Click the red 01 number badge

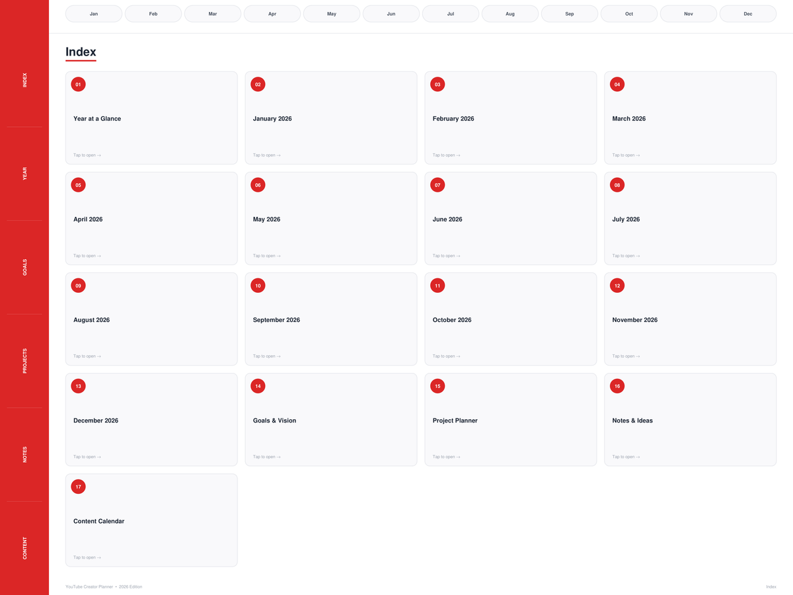pos(78,84)
